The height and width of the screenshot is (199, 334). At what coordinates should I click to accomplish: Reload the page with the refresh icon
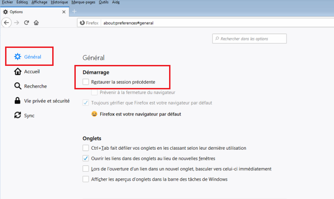pos(26,23)
